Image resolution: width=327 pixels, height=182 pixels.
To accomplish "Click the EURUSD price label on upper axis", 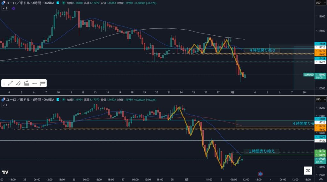I will (308, 75).
